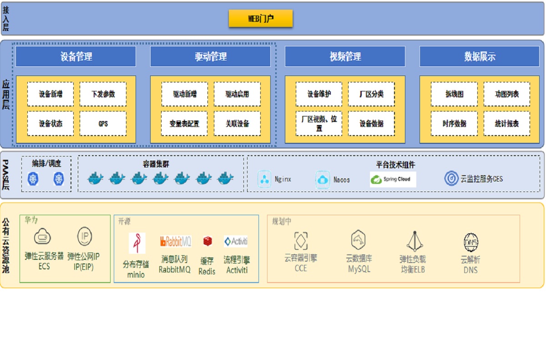The width and height of the screenshot is (546, 364).
Task: Click the RabbitMQ logo
Action: point(175,241)
